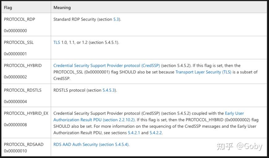
Task: Click the Meaning column header
Action: (62, 7)
